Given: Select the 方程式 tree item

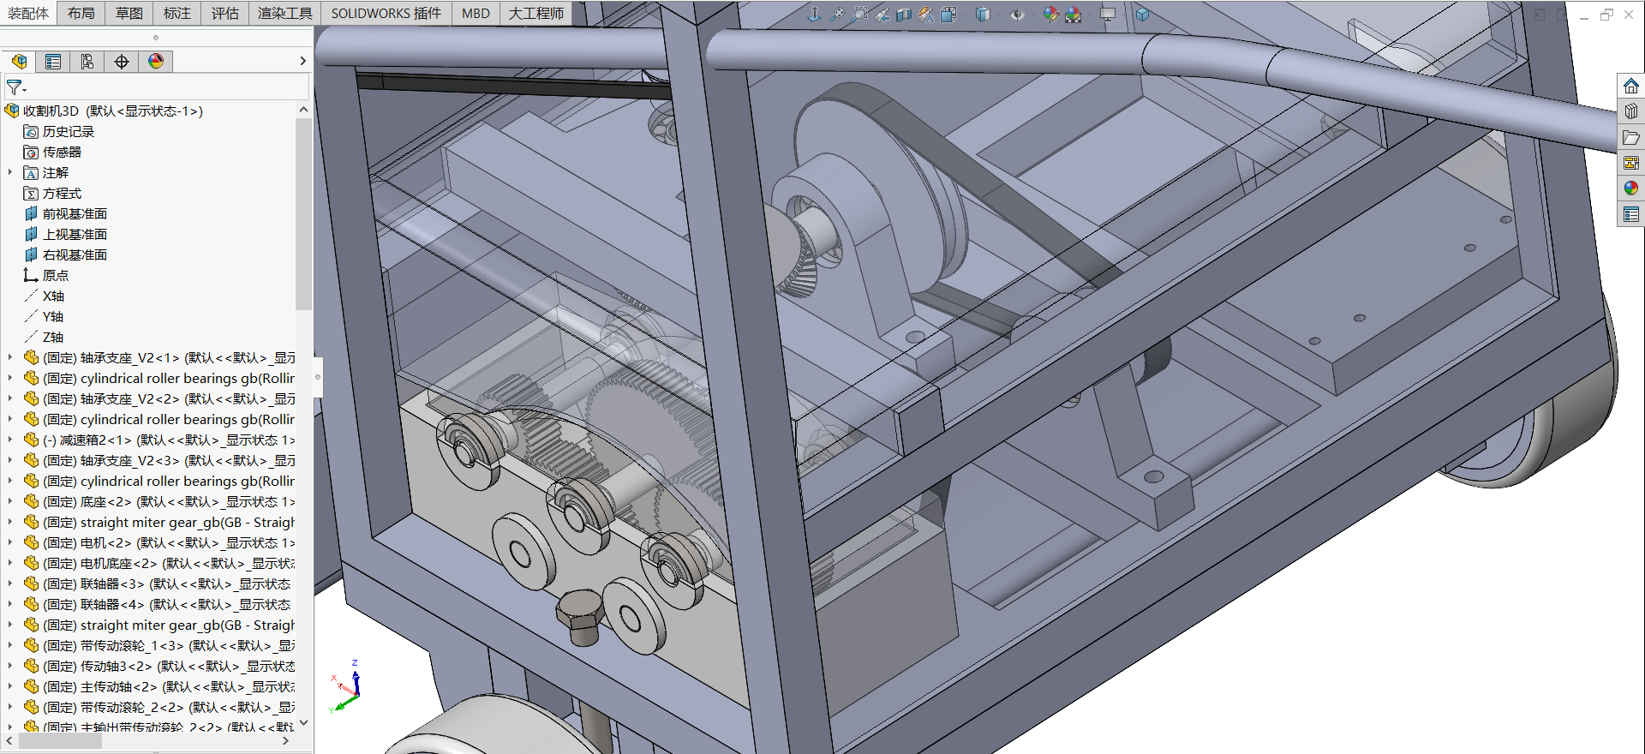Looking at the screenshot, I should tap(52, 193).
